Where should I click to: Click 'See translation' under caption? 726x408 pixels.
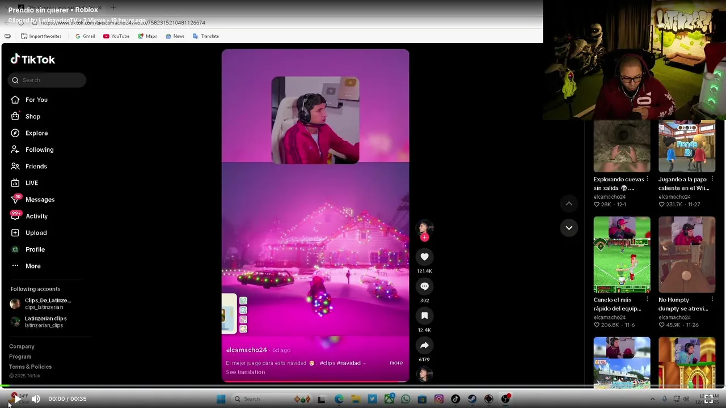coord(246,372)
